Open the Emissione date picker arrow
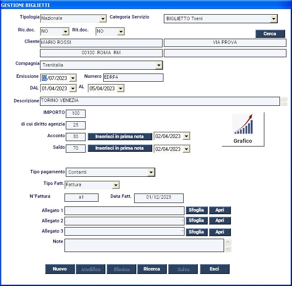This screenshot has width=292, height=286. tap(73, 78)
